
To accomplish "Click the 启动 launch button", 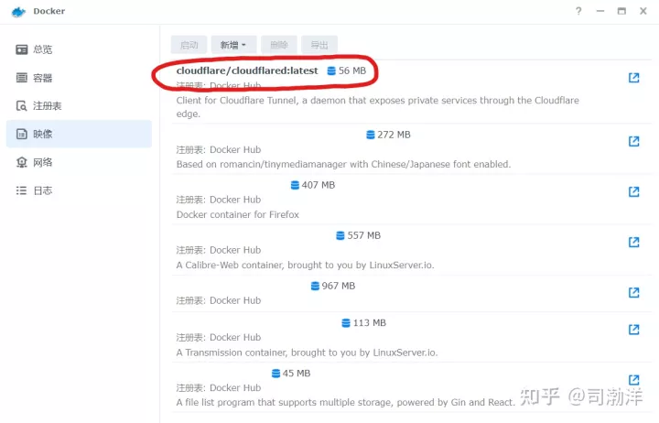I will tap(189, 45).
